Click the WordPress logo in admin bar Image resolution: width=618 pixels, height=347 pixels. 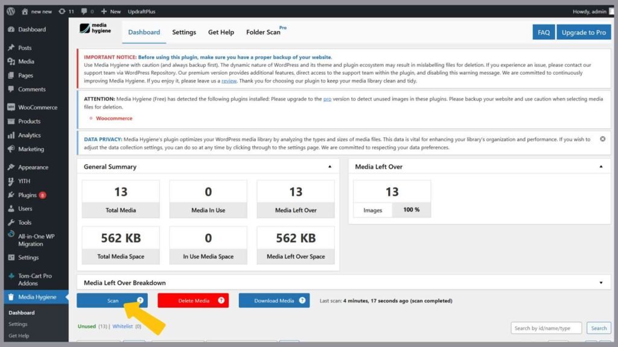point(11,11)
